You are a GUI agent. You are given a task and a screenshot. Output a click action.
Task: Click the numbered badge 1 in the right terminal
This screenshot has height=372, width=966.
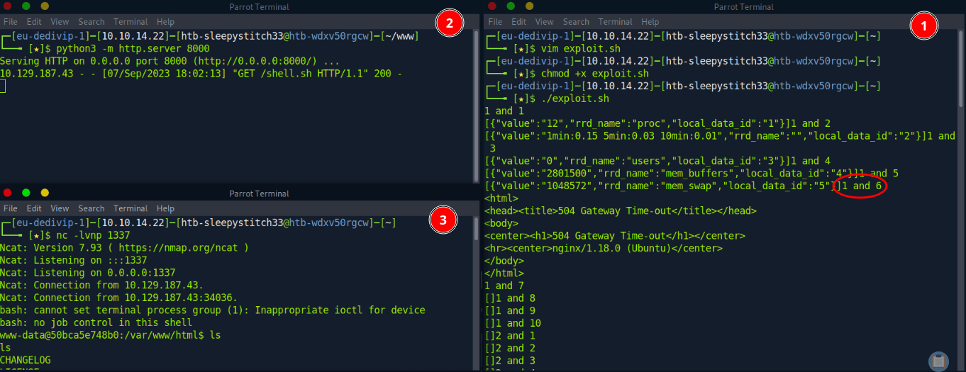click(923, 27)
